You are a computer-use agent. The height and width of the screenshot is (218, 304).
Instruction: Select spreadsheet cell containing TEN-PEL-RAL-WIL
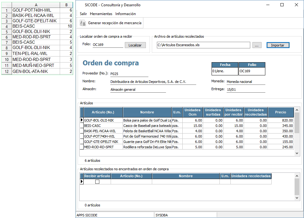coord(36,54)
